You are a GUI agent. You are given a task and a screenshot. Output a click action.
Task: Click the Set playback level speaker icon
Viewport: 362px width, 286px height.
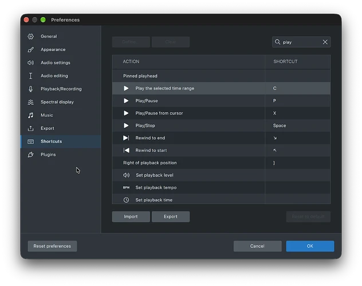point(126,175)
